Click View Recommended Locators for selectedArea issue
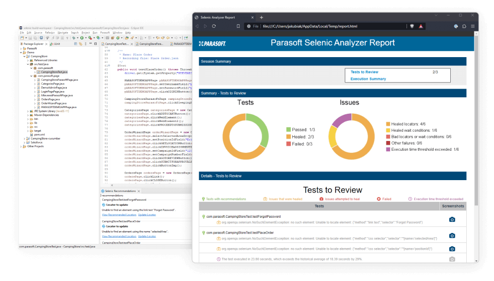Image resolution: width=494 pixels, height=281 pixels. (119, 236)
